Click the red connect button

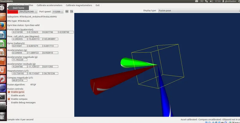point(13,12)
